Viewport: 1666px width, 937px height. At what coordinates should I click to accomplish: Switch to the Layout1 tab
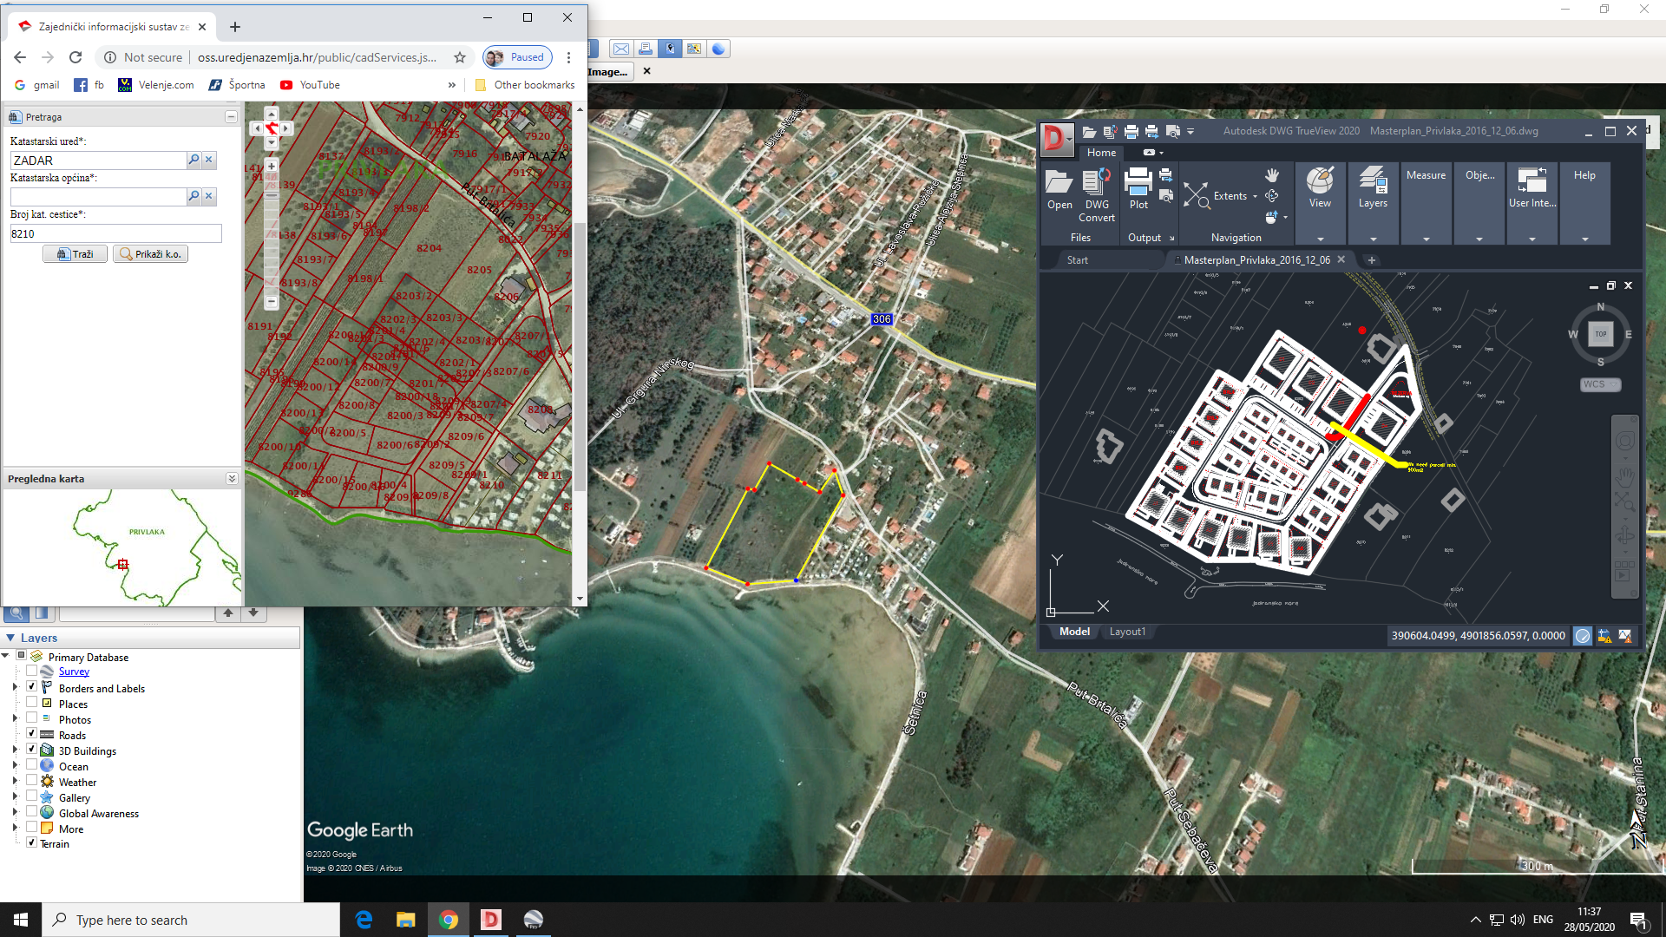pyautogui.click(x=1127, y=631)
